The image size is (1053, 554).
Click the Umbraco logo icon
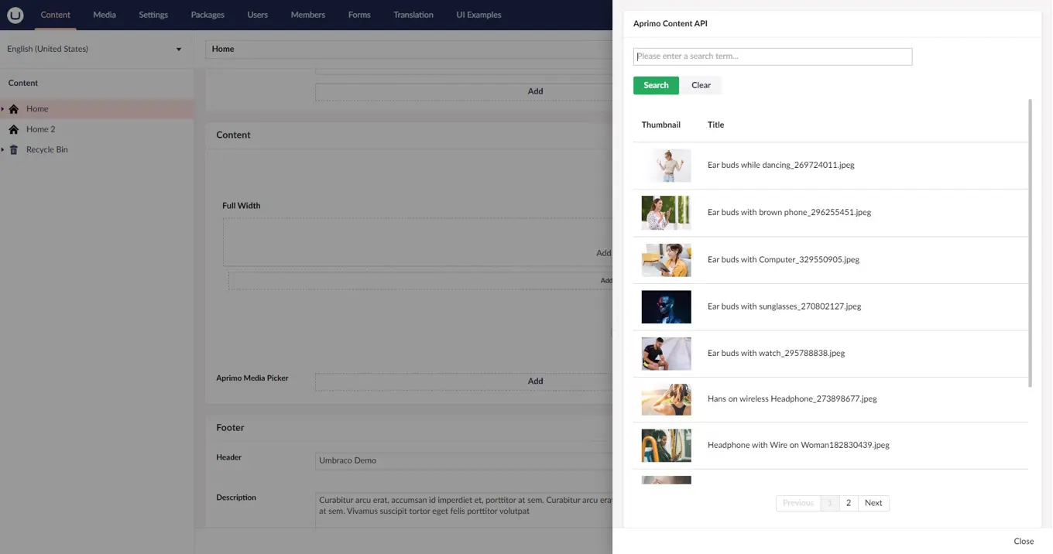tap(15, 15)
